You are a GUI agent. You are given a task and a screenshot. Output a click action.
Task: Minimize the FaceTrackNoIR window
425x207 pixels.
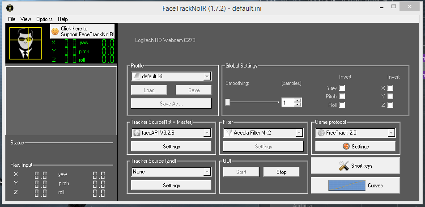(382, 6)
